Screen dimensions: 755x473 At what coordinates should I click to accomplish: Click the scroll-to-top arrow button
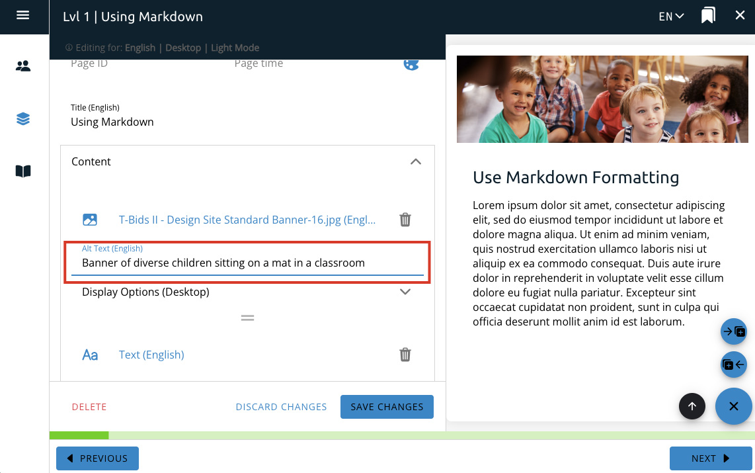tap(692, 406)
